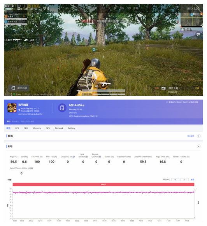Click the Memory 10.9G device text

coord(75,109)
